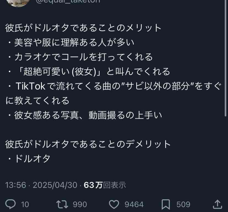Open the author's profile avatar

(18, 3)
